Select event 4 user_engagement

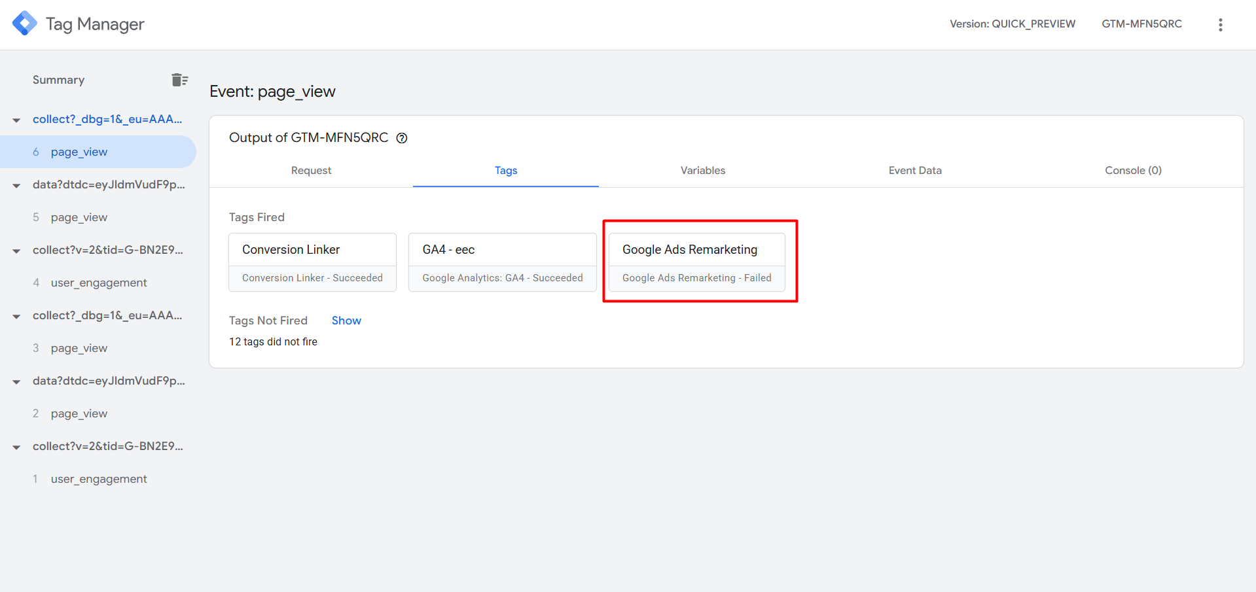(x=99, y=283)
